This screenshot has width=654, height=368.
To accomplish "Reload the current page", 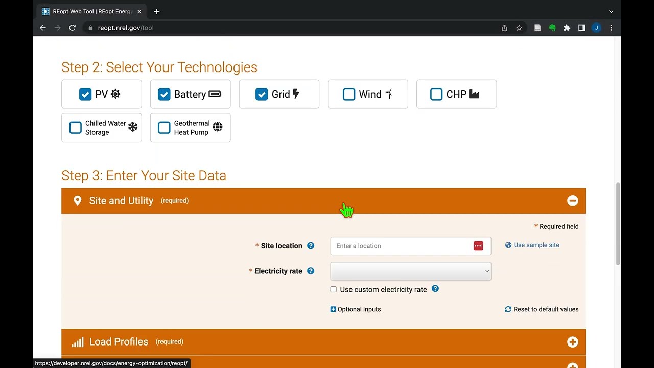I will 73,28.
